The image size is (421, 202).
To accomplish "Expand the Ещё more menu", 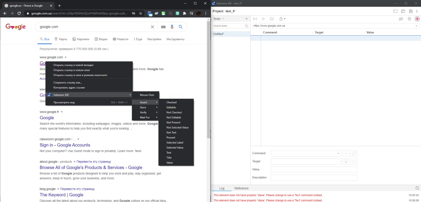I will click(x=138, y=39).
